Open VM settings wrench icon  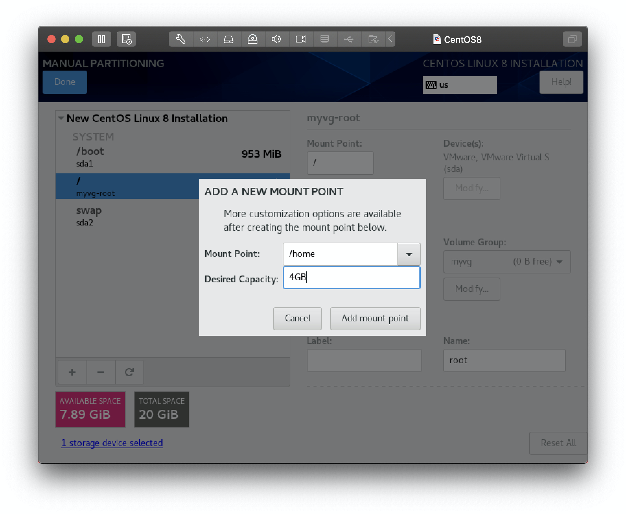pos(181,39)
